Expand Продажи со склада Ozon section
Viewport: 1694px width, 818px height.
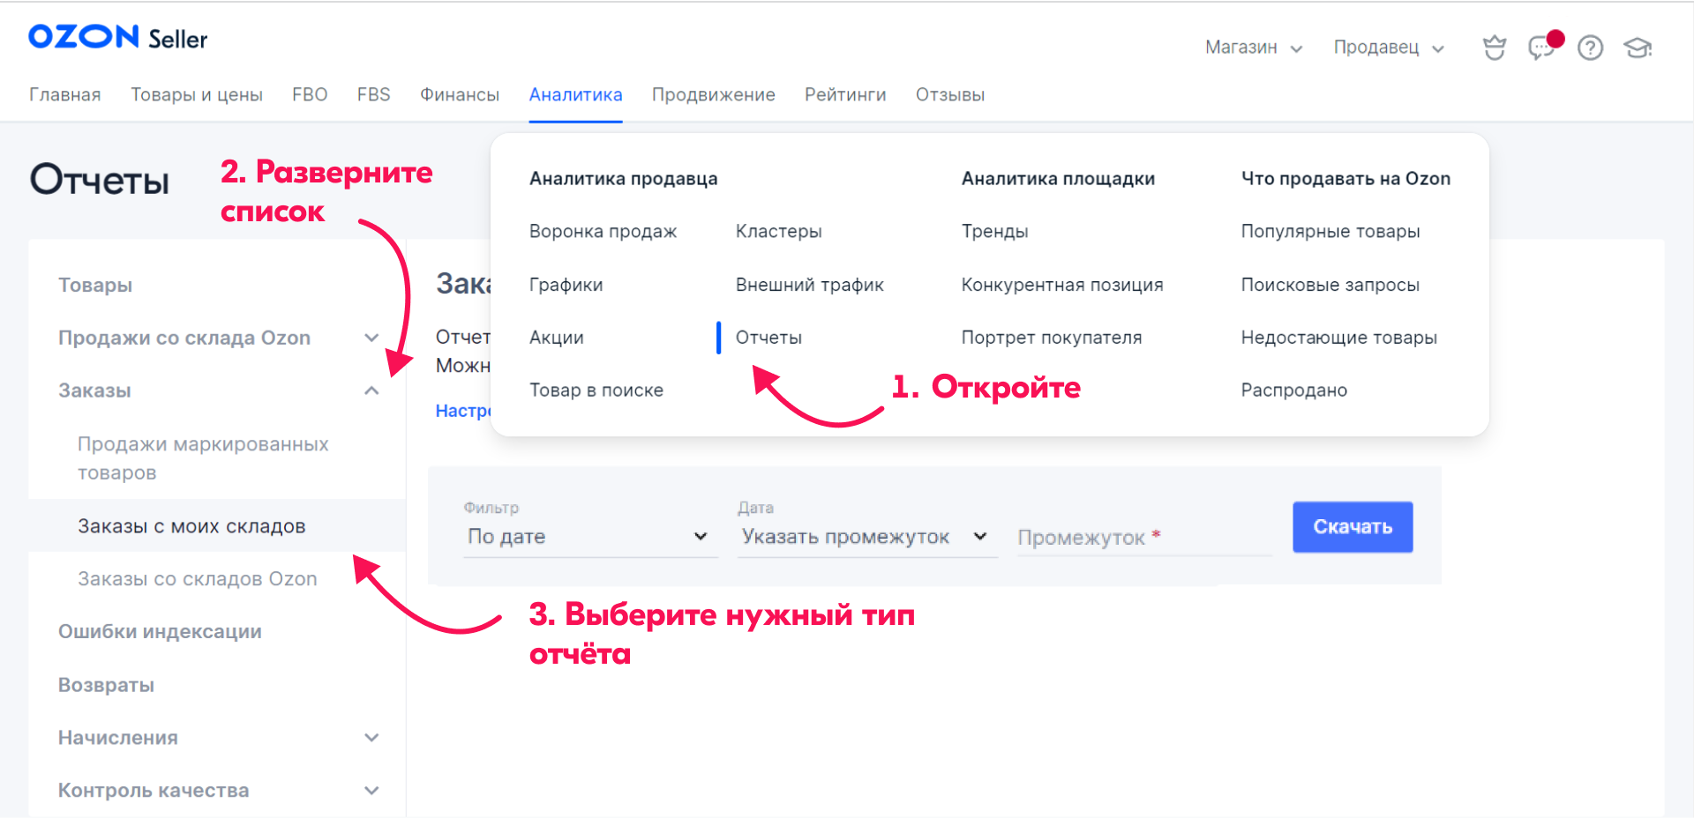[x=371, y=338]
